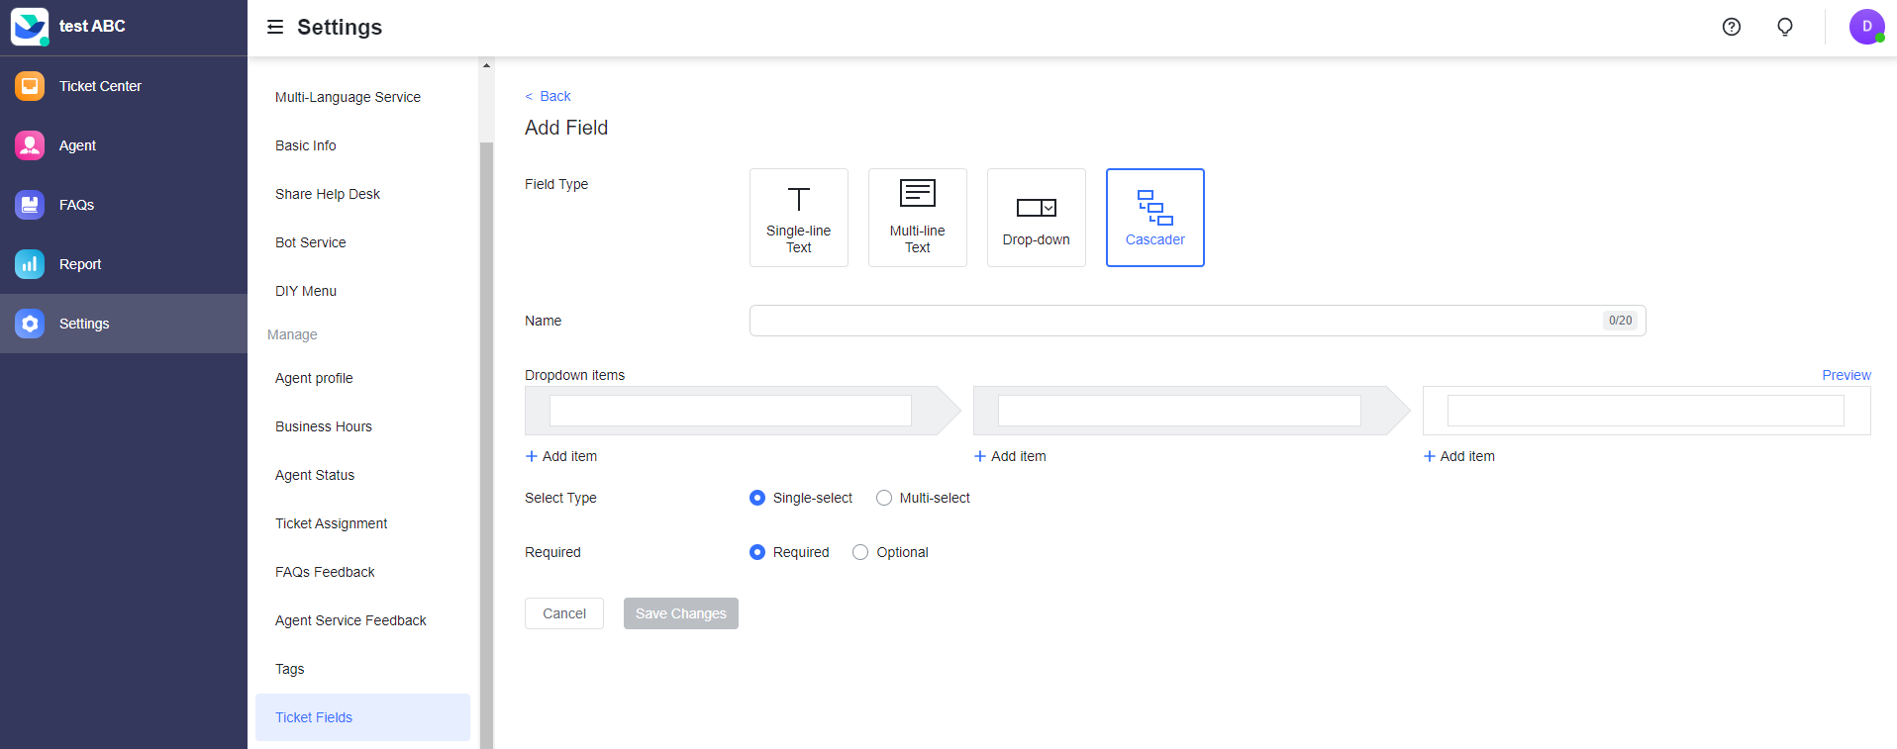This screenshot has height=749, width=1897.
Task: Add item to second dropdown level
Action: (1010, 456)
